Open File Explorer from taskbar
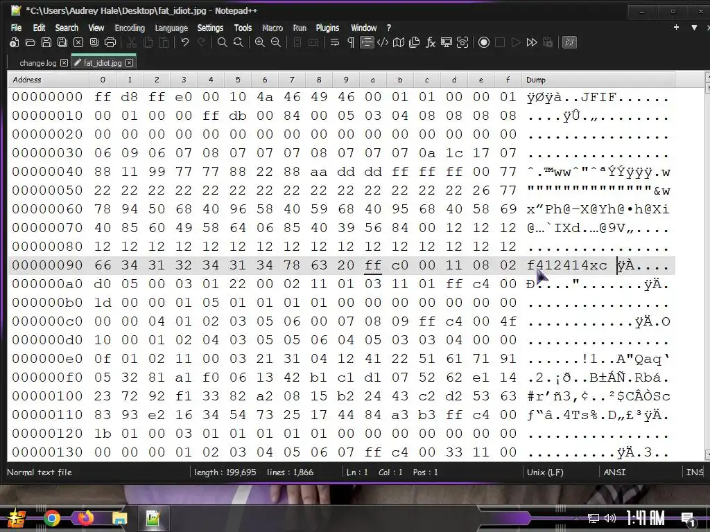 pos(120,518)
